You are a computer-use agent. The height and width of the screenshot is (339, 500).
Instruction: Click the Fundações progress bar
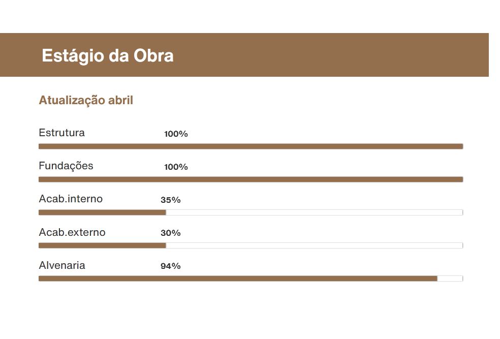[251, 179]
